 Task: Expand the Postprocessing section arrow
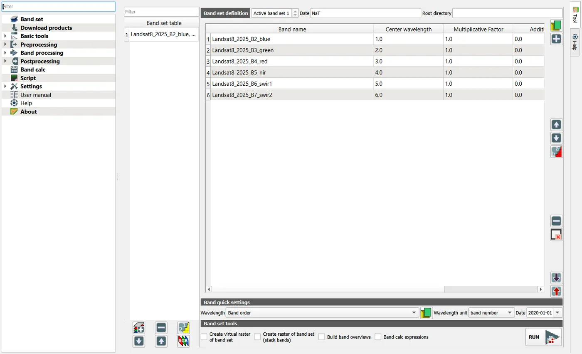click(x=5, y=61)
